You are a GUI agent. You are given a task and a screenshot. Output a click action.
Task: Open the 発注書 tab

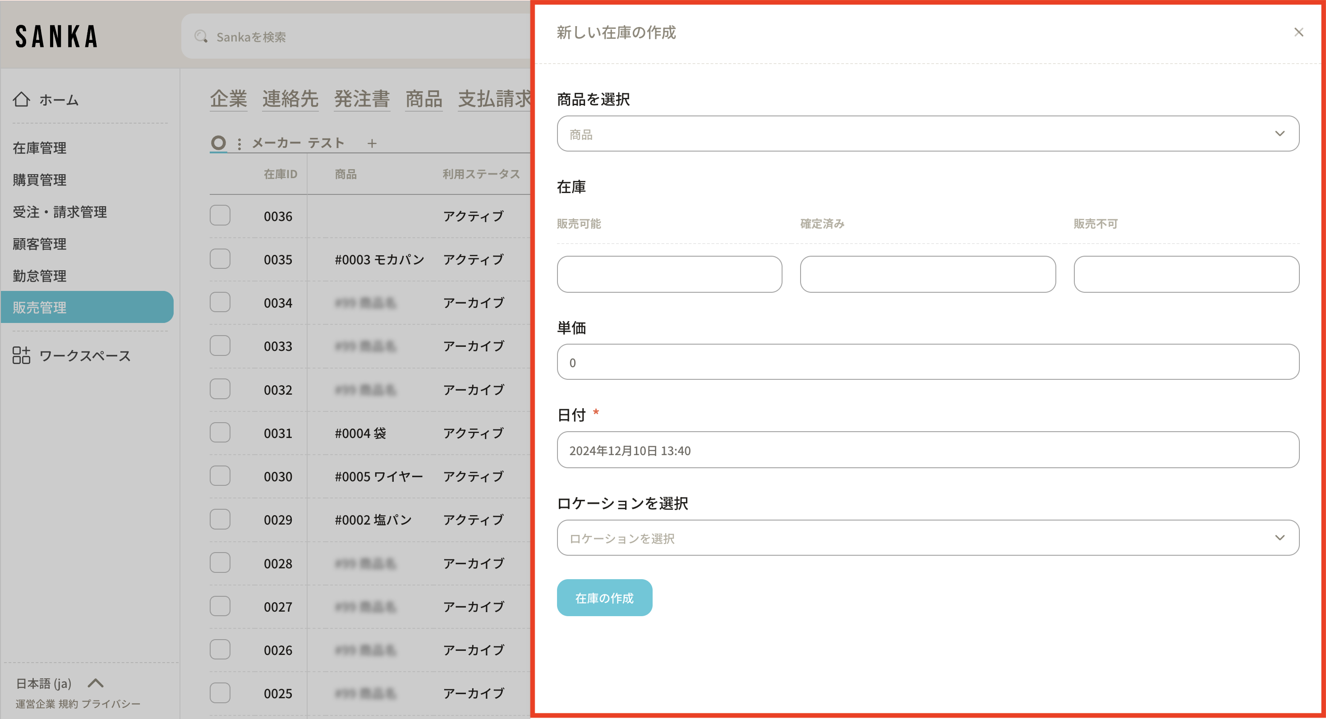coord(362,99)
